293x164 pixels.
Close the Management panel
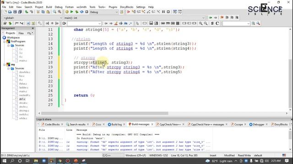(33, 28)
